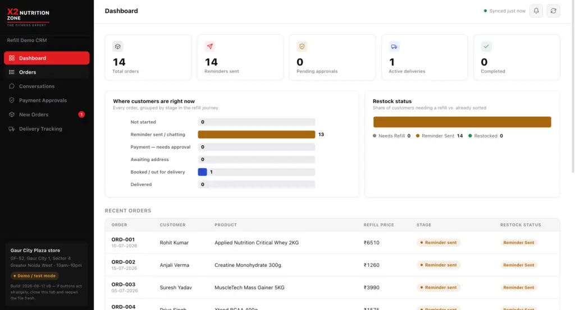Image resolution: width=575 pixels, height=310 pixels.
Task: Click the Gaur City Plaza store label
Action: pos(35,251)
